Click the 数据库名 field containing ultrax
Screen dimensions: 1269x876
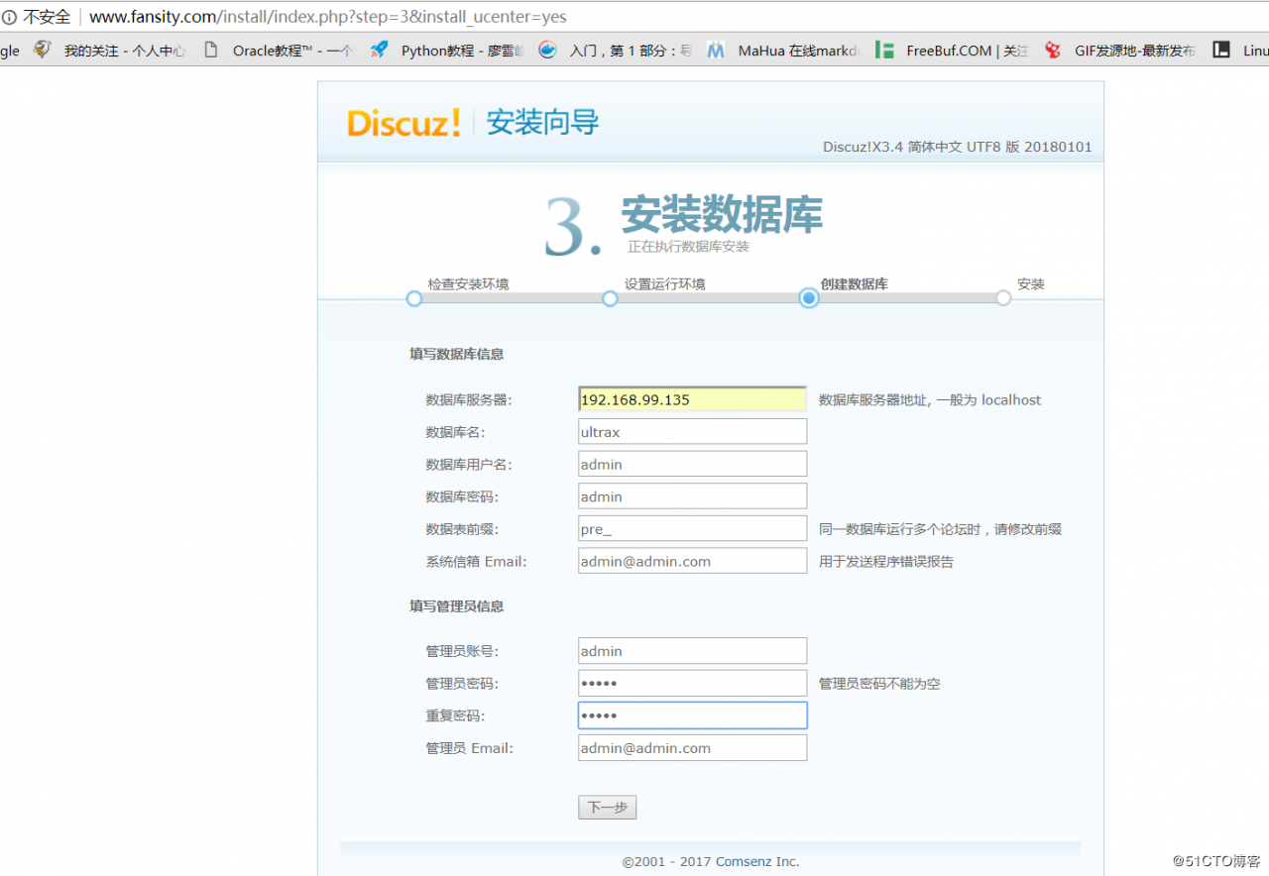click(692, 432)
